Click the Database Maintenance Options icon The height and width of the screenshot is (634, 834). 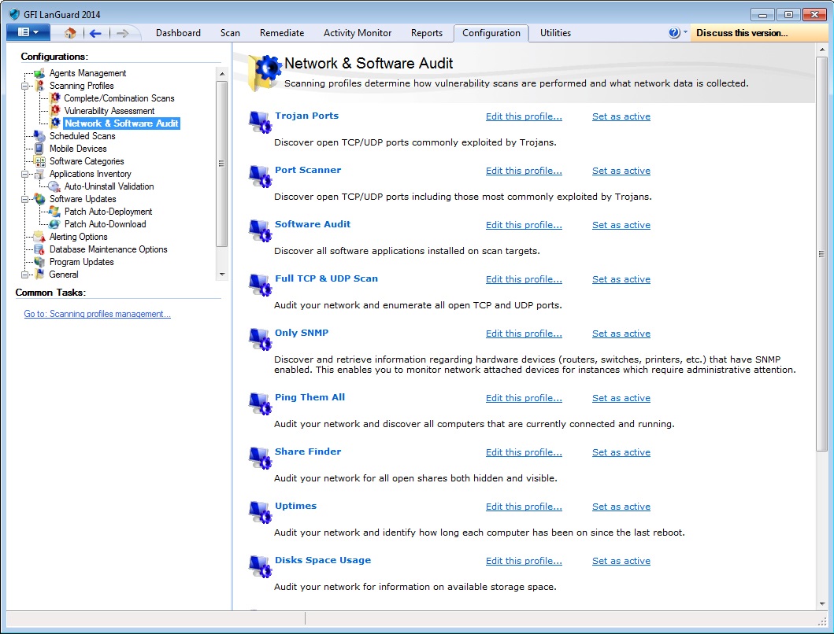pyautogui.click(x=39, y=249)
